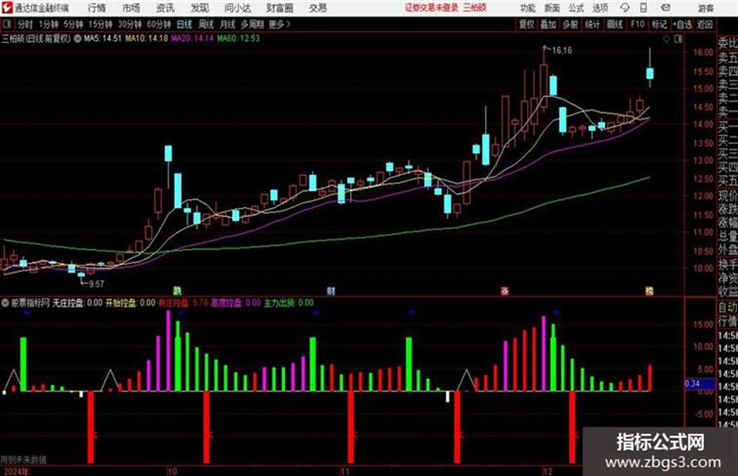
Task: Click the mobile phone icon
Action: 644,8
